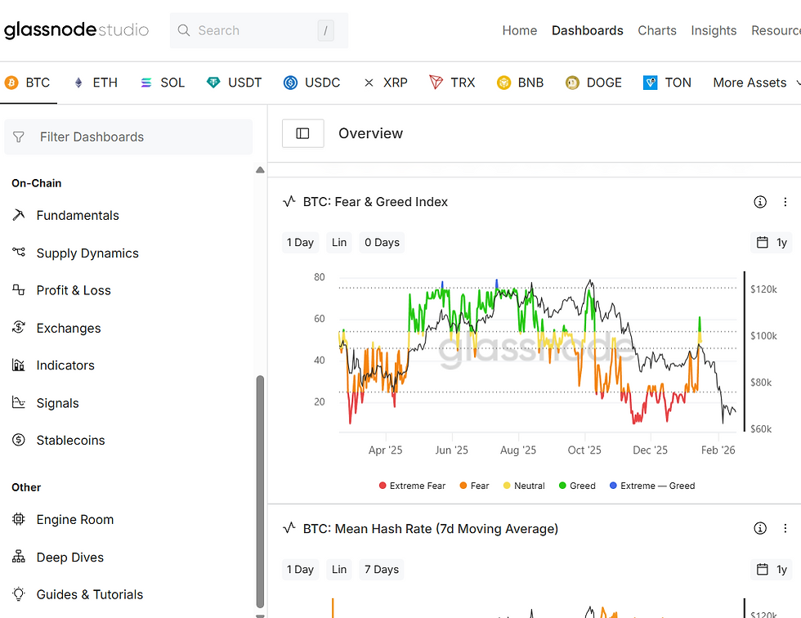
Task: Select the Bitcoin BTC asset icon
Action: (11, 83)
